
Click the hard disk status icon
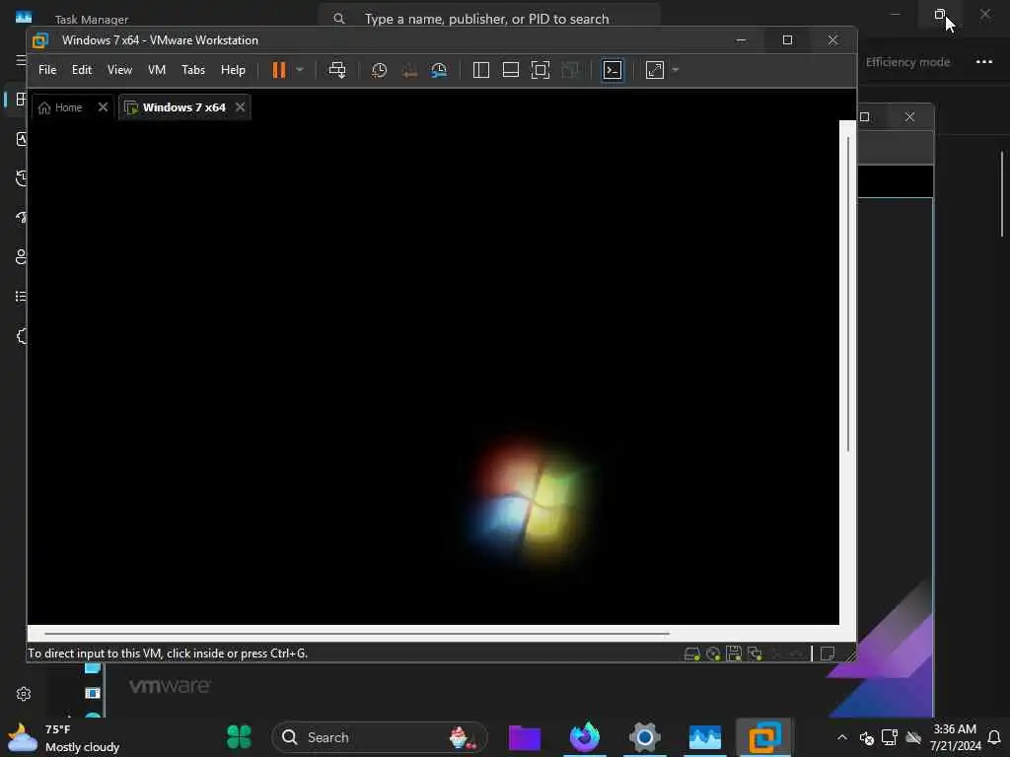[x=691, y=654]
